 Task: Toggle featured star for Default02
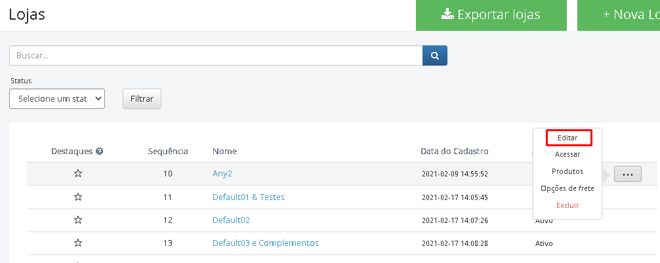tap(78, 220)
